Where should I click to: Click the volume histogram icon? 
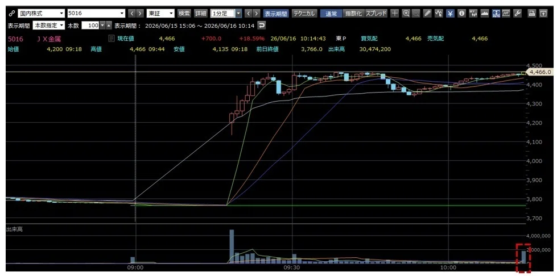coord(485,14)
